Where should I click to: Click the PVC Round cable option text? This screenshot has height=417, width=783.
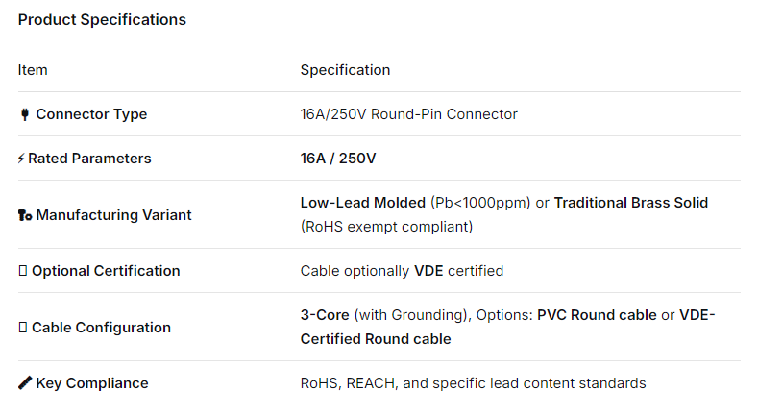(597, 315)
